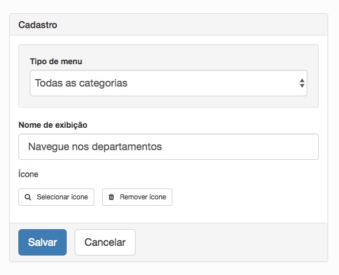The height and width of the screenshot is (275, 339).
Task: Place cursor on word departamentos in field
Action: pos(126,147)
